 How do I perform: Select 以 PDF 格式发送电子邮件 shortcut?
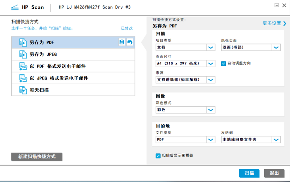click(x=72, y=66)
